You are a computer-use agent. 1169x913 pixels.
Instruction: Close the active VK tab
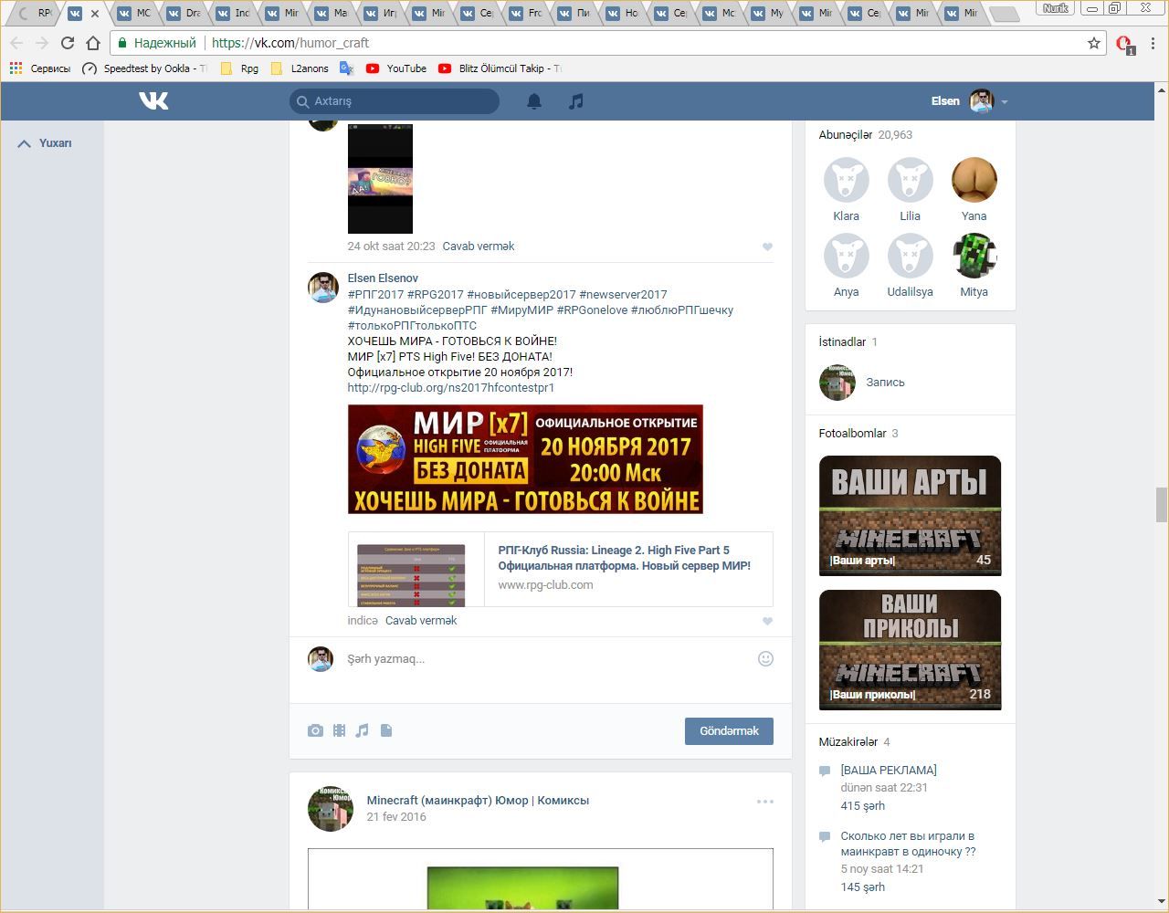[x=94, y=14]
